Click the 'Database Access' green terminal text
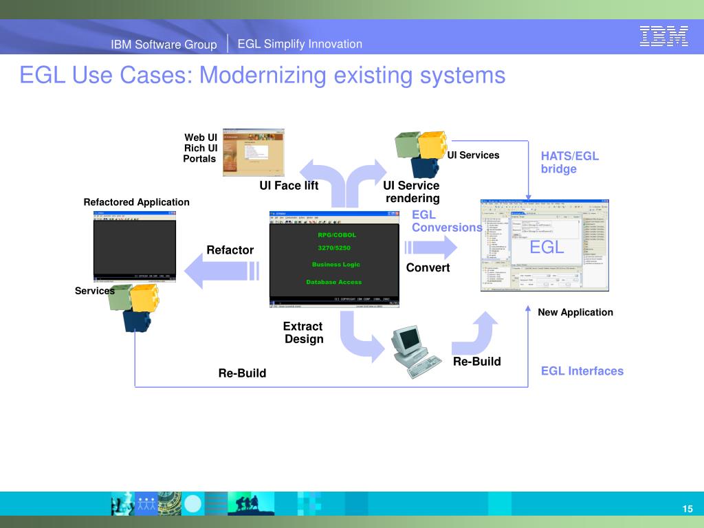 [x=334, y=282]
